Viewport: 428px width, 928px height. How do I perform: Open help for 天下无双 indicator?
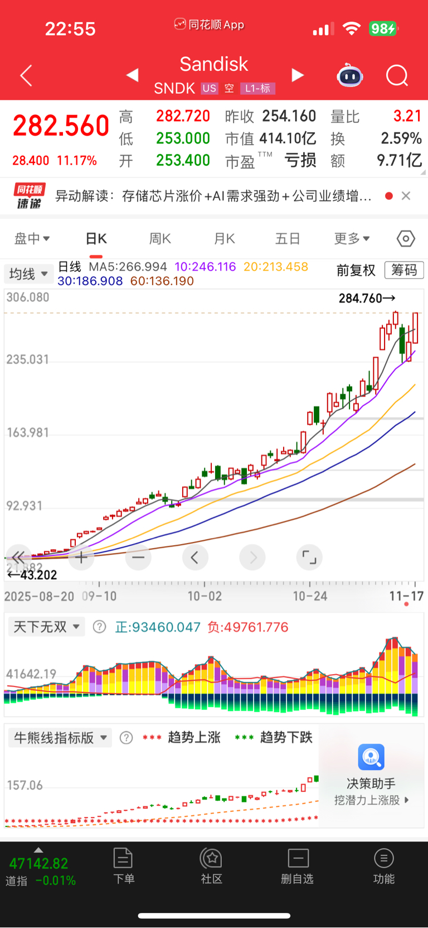click(99, 627)
